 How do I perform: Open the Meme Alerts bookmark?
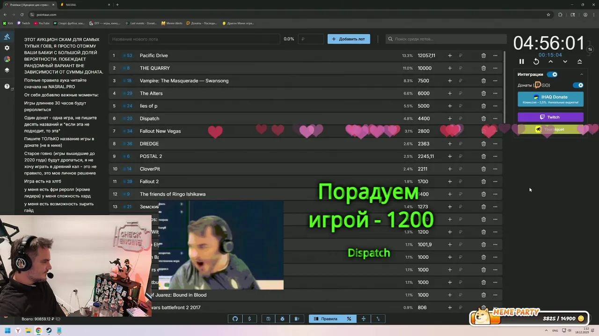click(x=172, y=23)
